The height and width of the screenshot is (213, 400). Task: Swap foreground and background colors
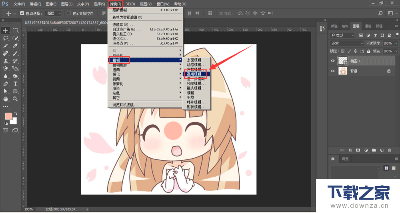click(x=16, y=113)
